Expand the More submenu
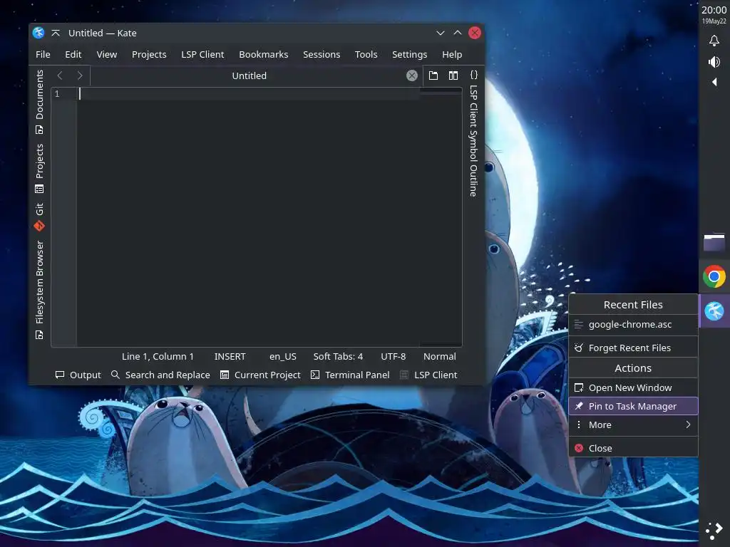This screenshot has width=730, height=547. [633, 424]
